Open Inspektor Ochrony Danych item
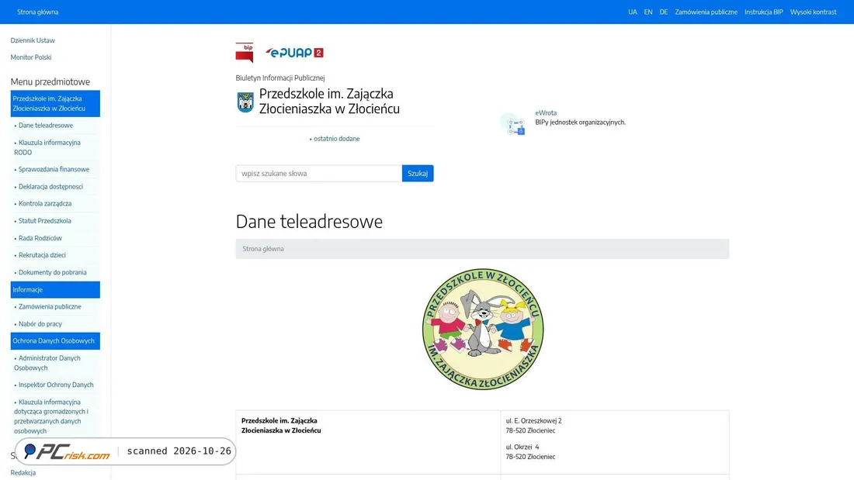This screenshot has height=480, width=854. click(x=55, y=385)
